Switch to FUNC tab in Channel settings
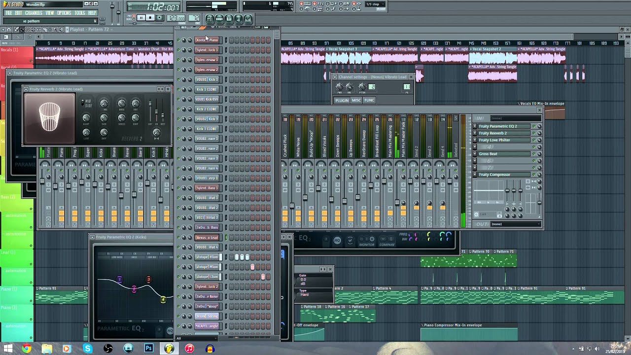This screenshot has width=631, height=355. coord(369,100)
